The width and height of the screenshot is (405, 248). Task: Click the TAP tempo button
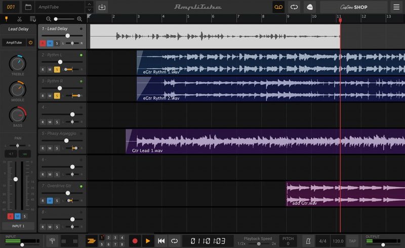[x=353, y=241]
